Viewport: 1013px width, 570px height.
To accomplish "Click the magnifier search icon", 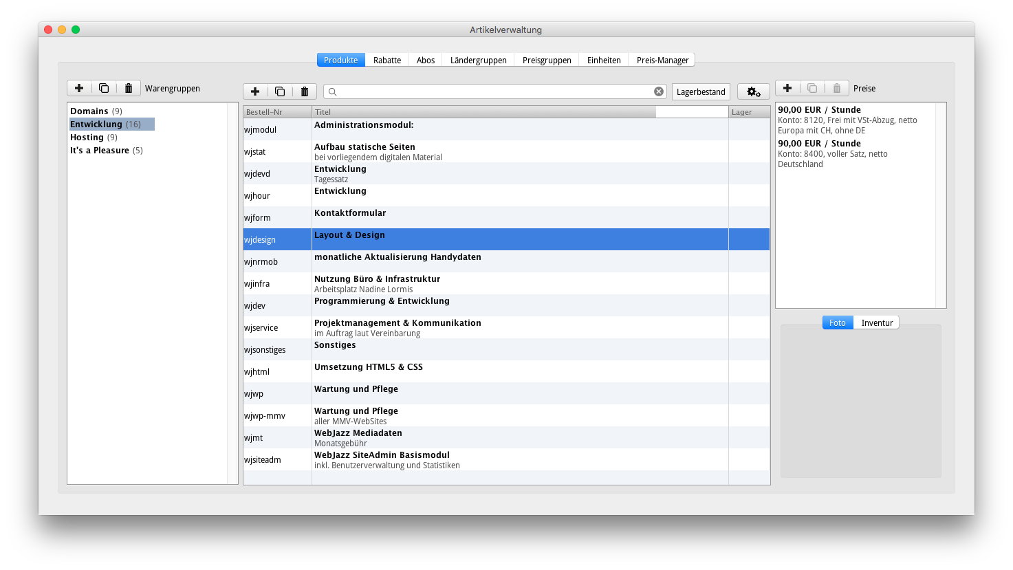I will [x=332, y=91].
